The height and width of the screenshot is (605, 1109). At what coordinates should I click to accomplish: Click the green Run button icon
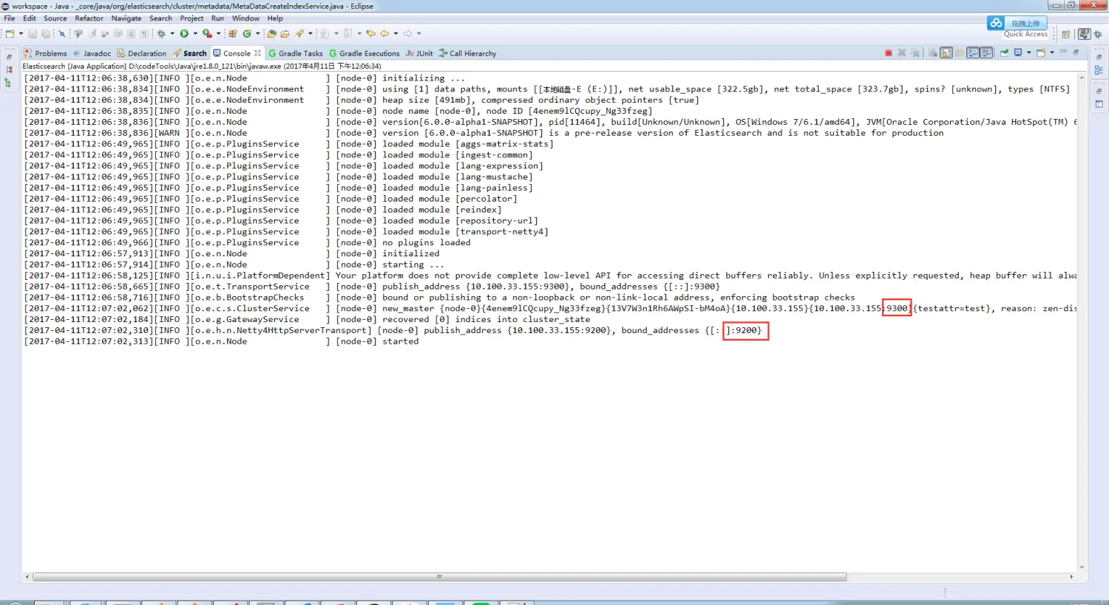coord(184,33)
